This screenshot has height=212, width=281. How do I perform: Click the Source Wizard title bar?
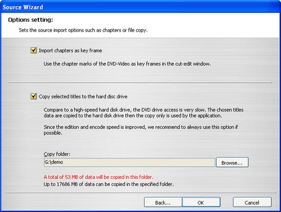[140, 7]
